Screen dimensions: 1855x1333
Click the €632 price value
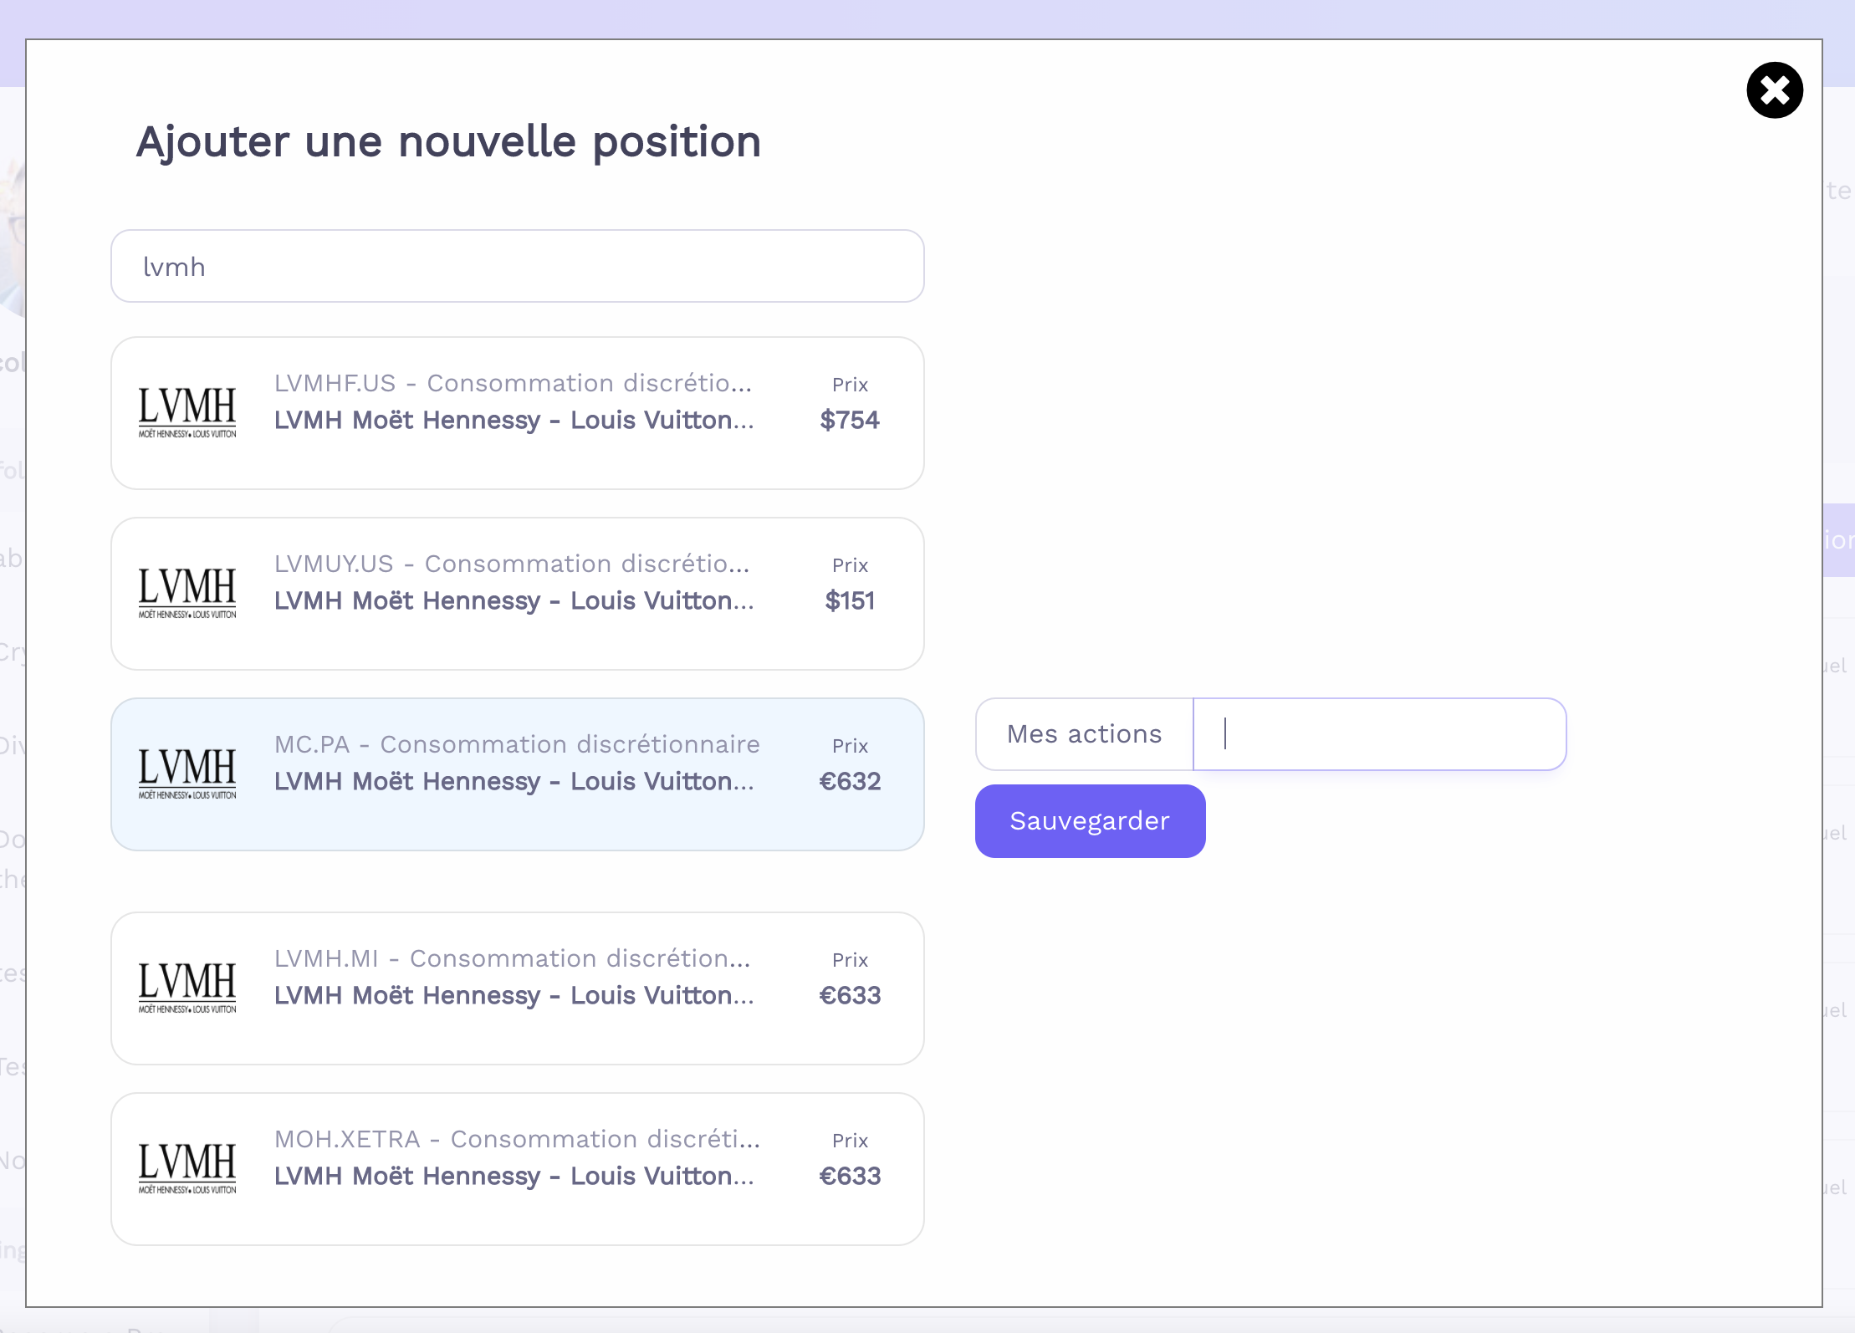click(x=850, y=781)
